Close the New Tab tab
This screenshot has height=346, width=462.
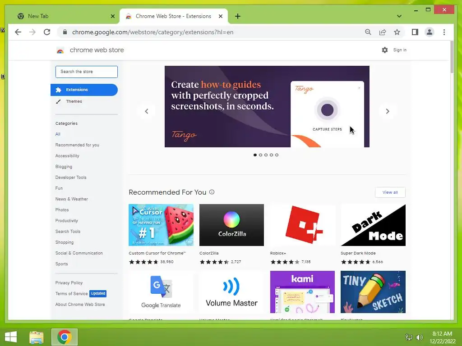(112, 17)
